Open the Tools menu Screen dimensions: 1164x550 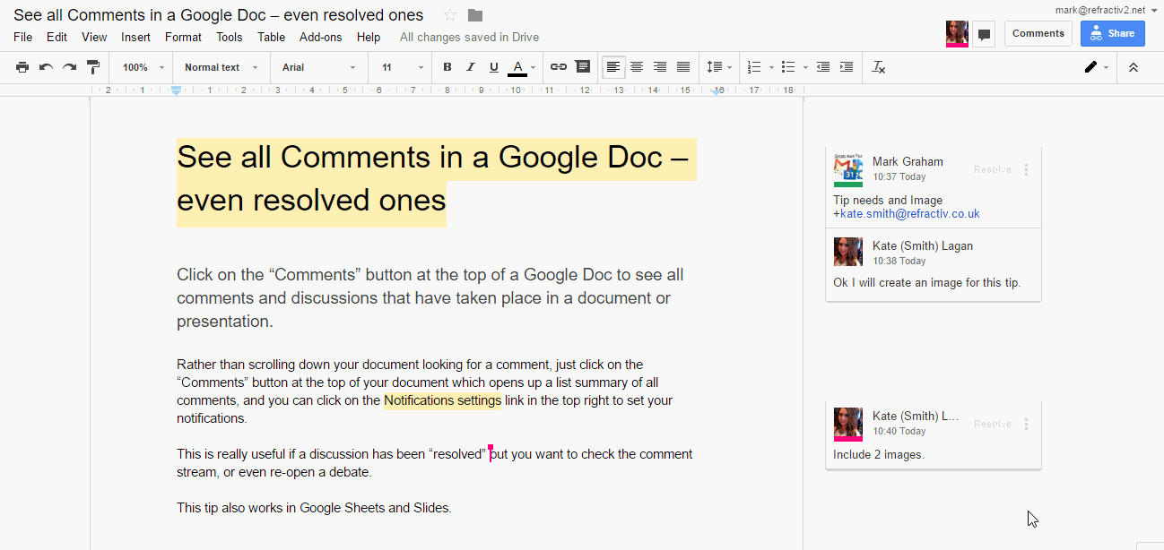[x=230, y=38]
